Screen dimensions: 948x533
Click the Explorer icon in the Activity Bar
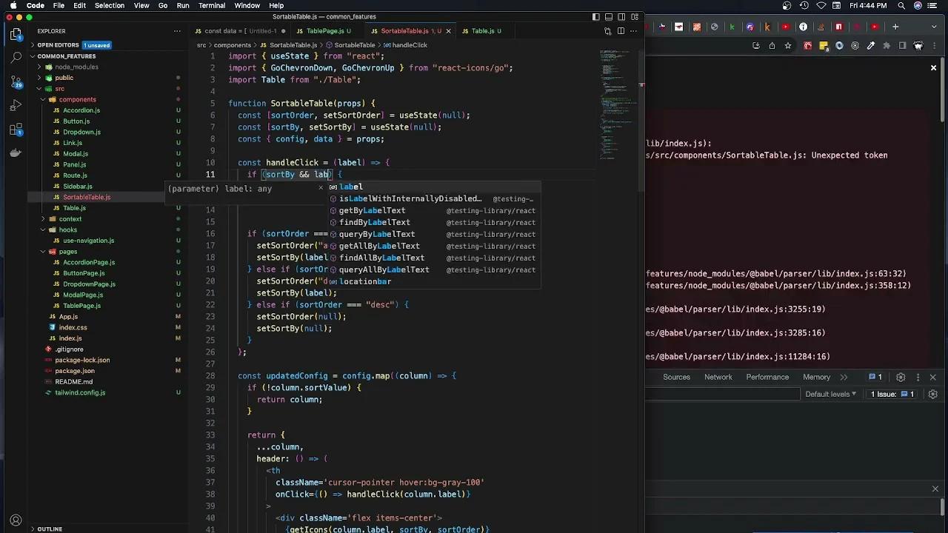click(x=16, y=33)
